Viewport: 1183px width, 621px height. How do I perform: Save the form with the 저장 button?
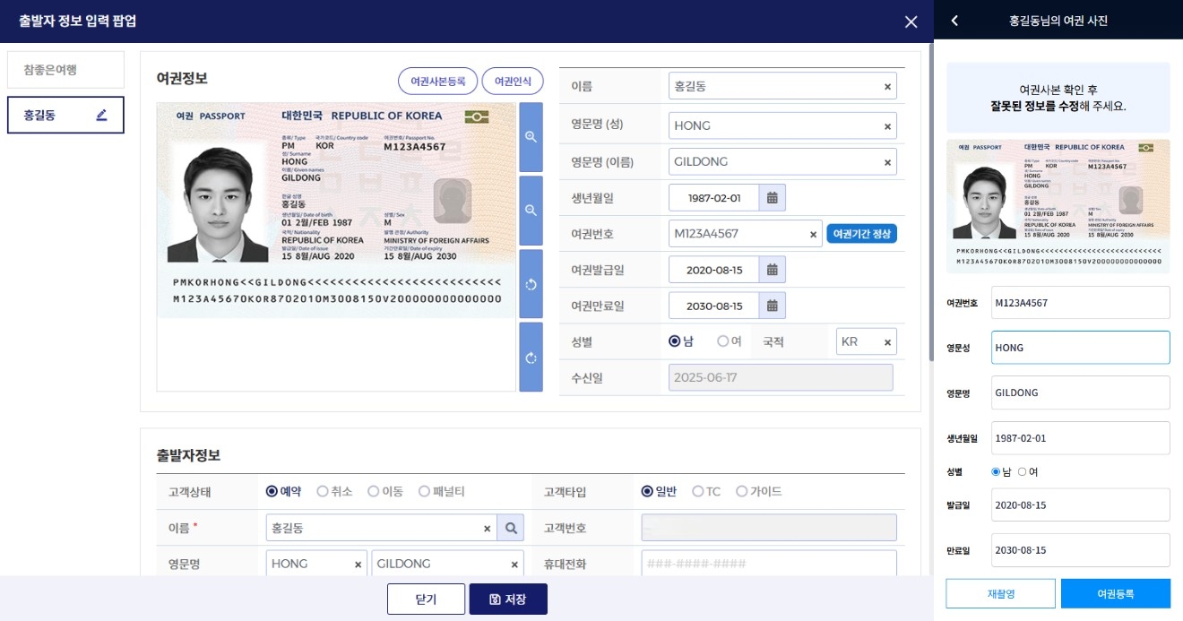pyautogui.click(x=508, y=598)
